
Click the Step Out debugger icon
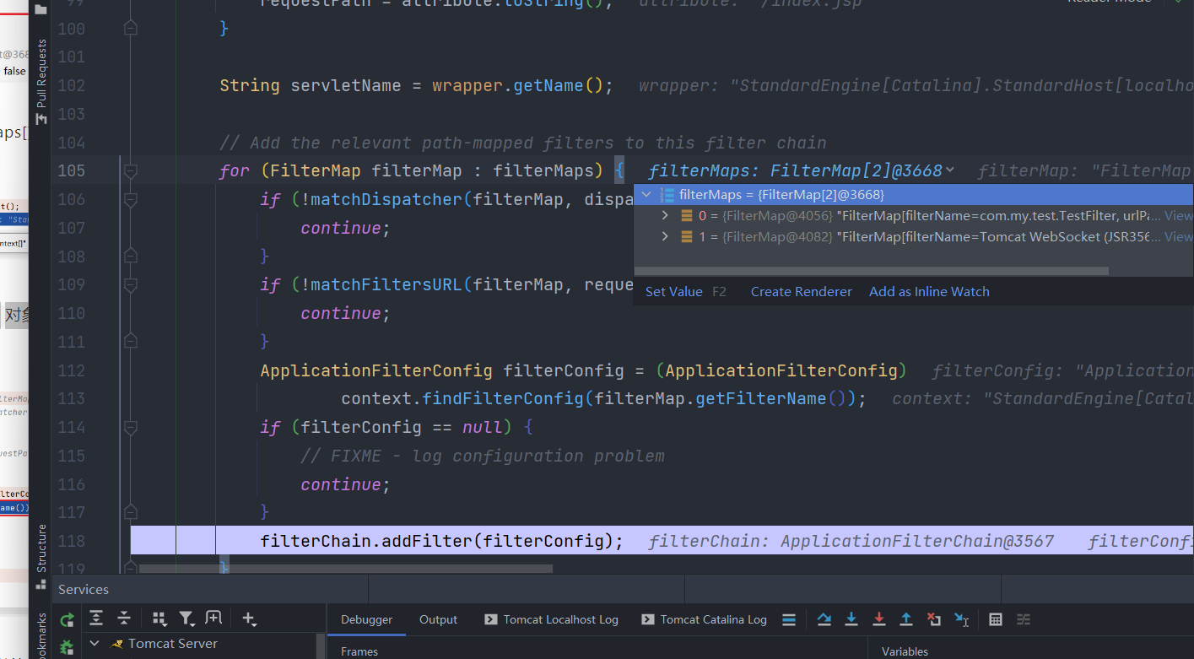[906, 619]
